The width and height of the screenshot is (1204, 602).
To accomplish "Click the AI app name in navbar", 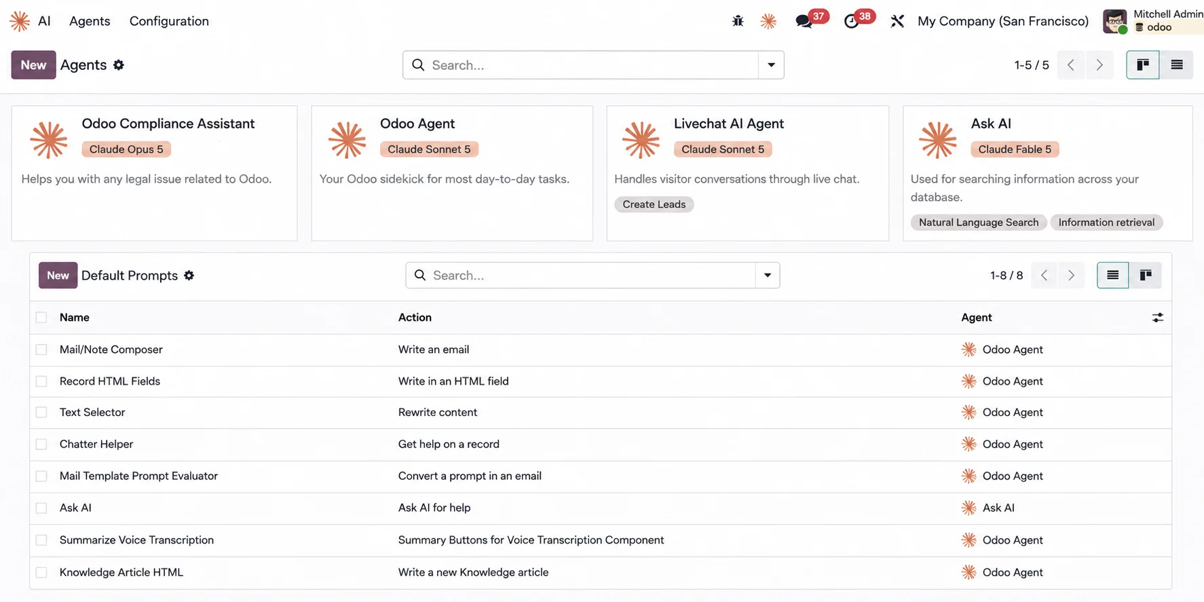I will pyautogui.click(x=44, y=21).
